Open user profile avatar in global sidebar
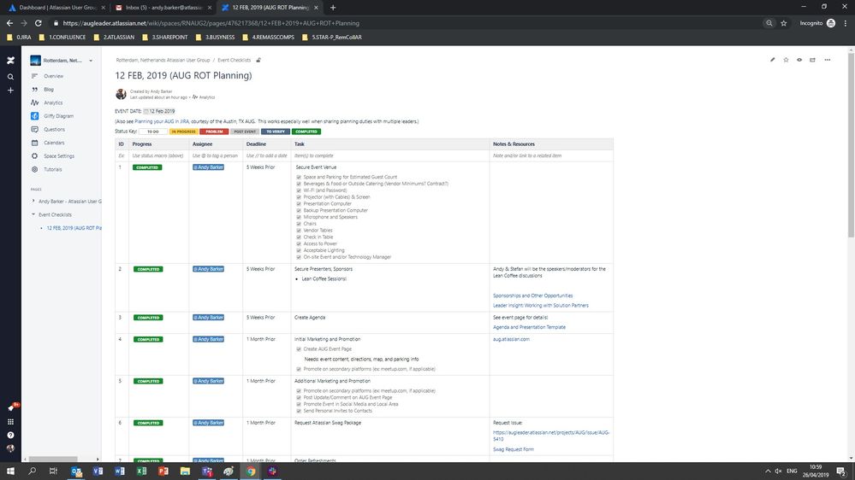This screenshot has width=855, height=480. coord(10,448)
